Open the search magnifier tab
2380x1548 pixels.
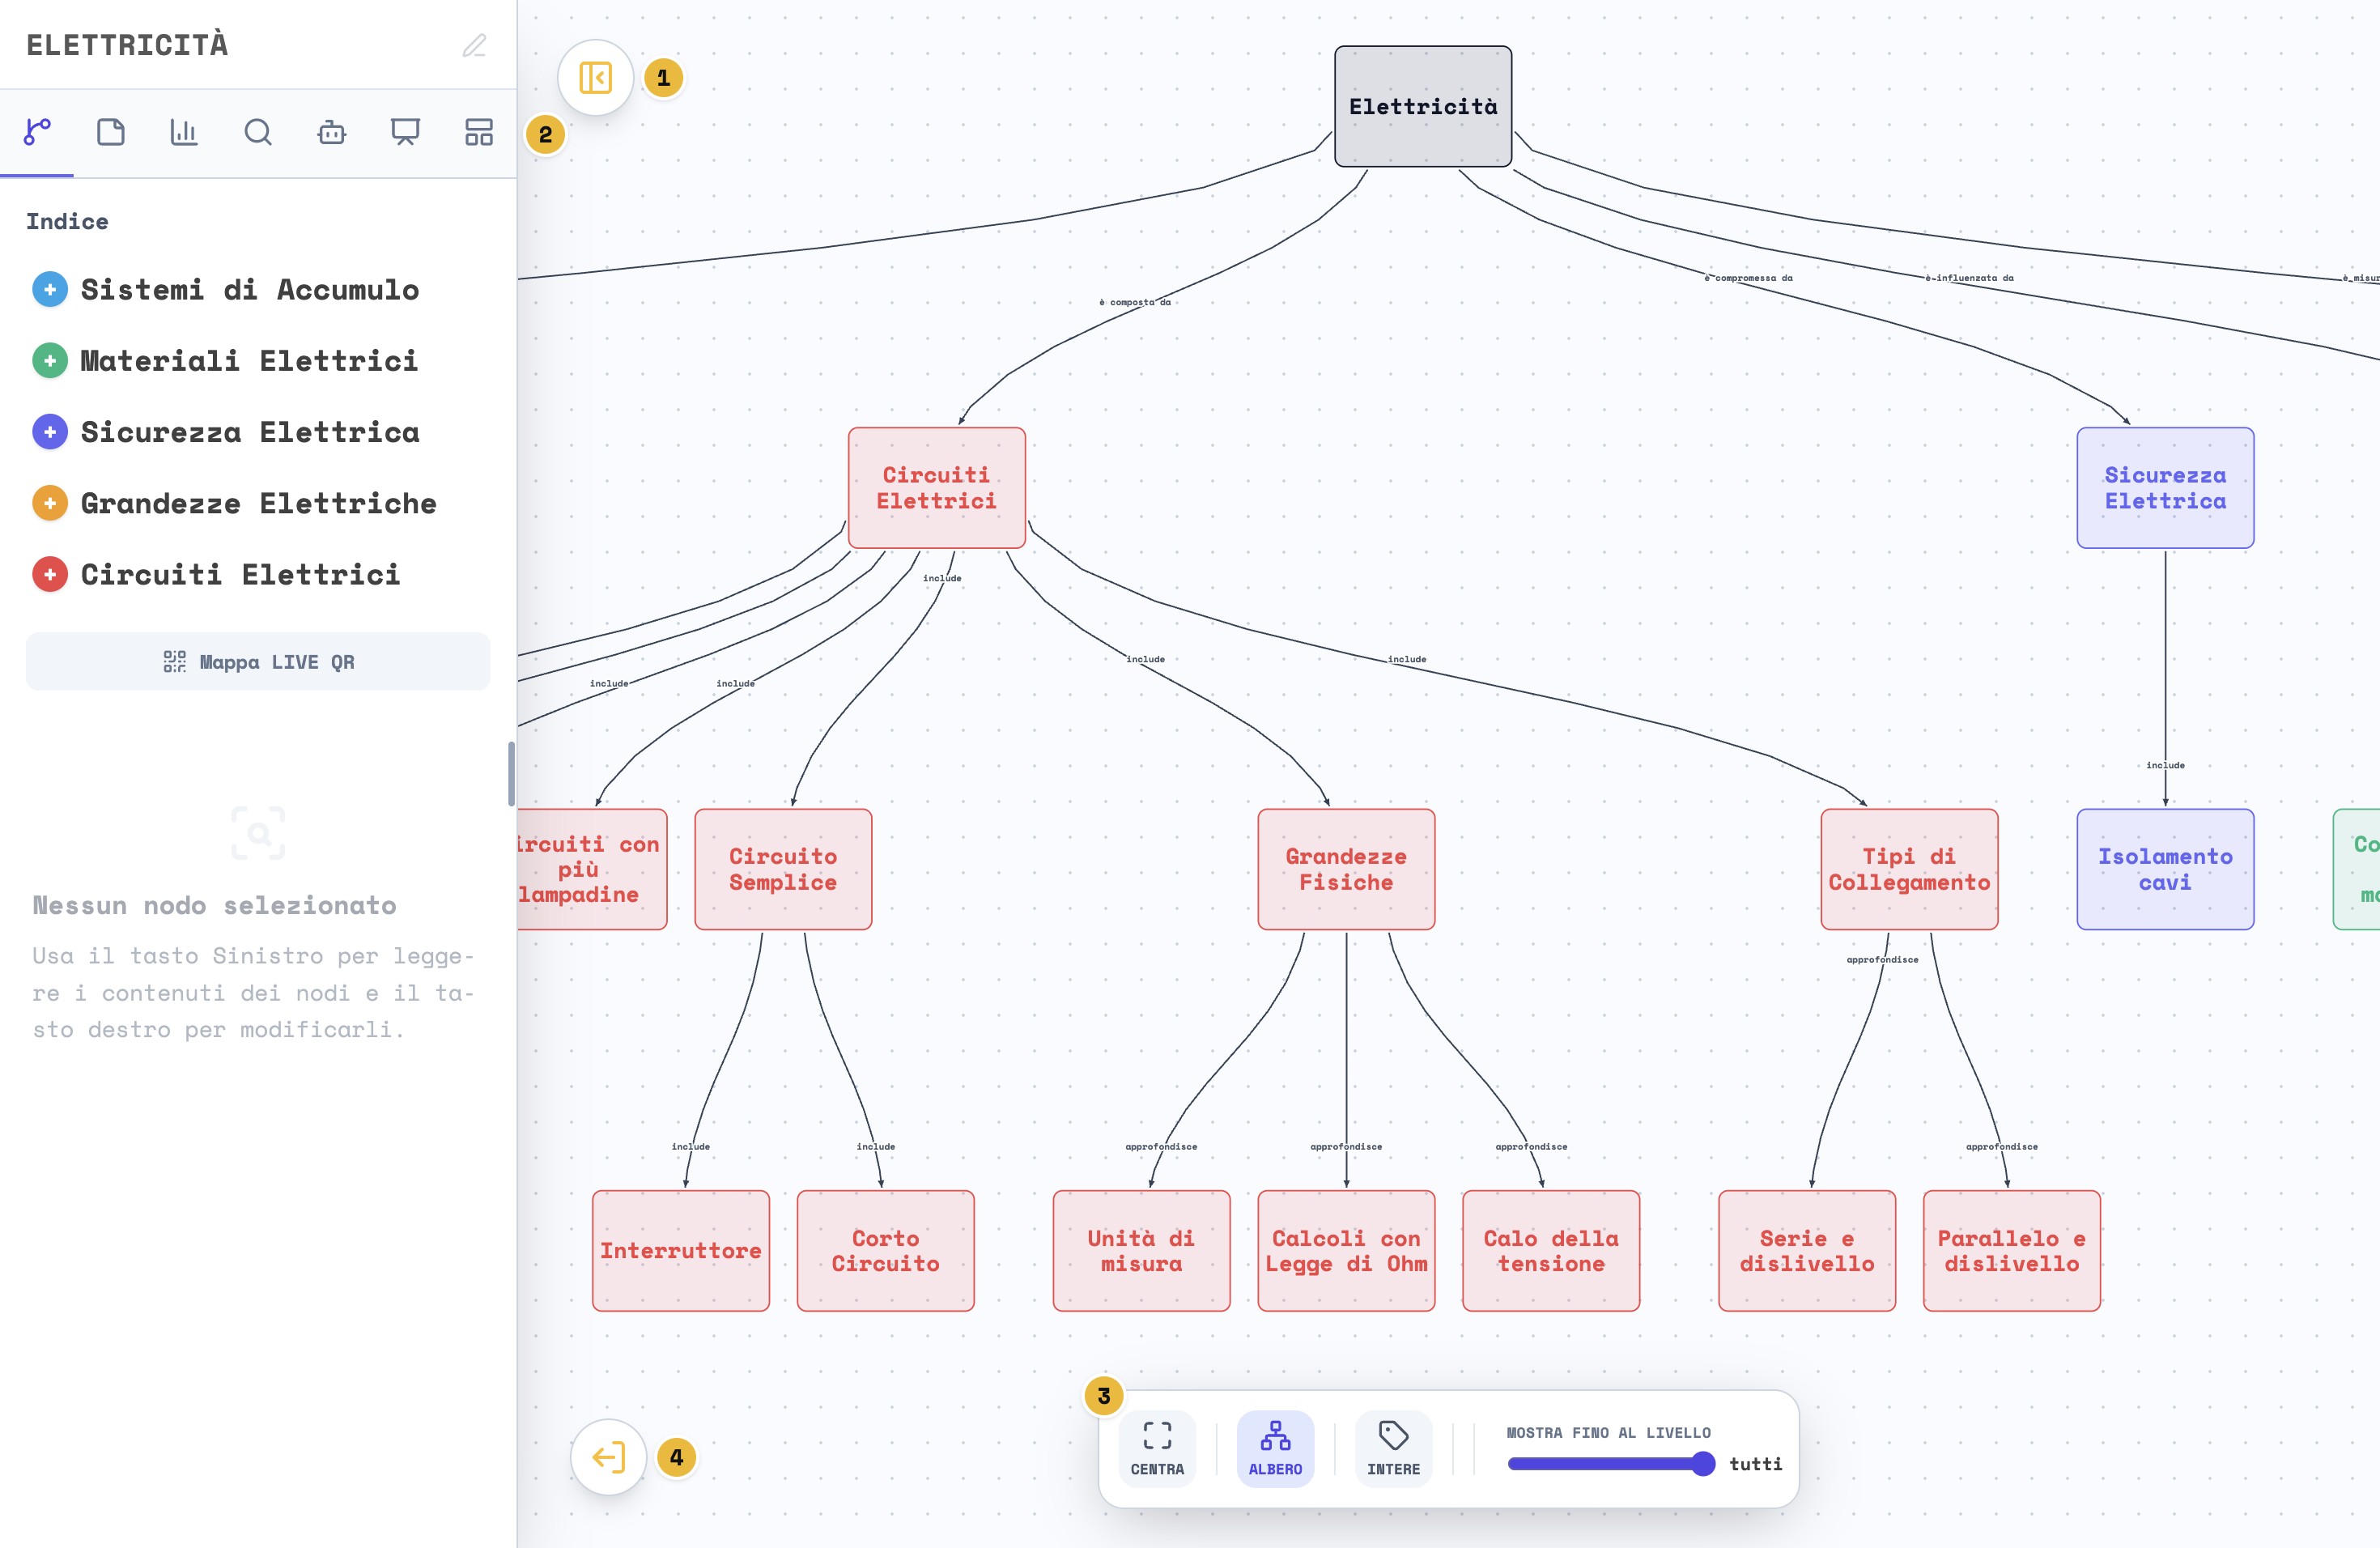coord(258,132)
